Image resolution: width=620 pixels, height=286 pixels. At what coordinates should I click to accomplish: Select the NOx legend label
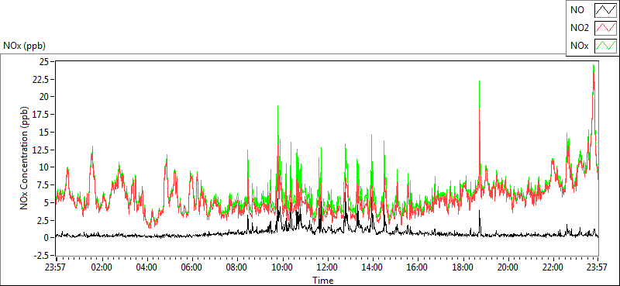579,46
